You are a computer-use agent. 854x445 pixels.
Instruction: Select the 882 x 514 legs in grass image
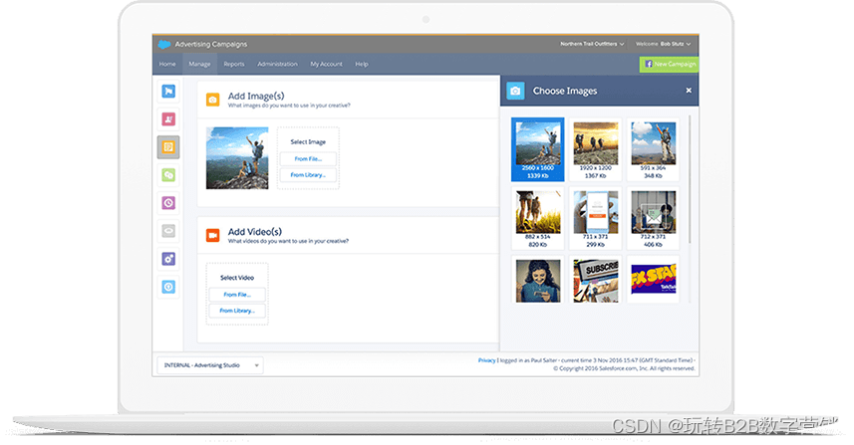pyautogui.click(x=537, y=218)
